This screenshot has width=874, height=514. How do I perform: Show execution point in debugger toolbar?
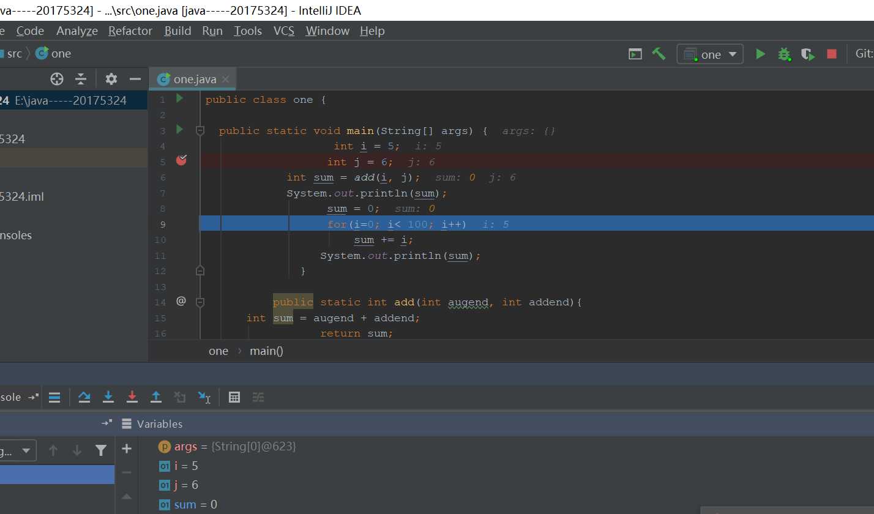[x=54, y=397]
